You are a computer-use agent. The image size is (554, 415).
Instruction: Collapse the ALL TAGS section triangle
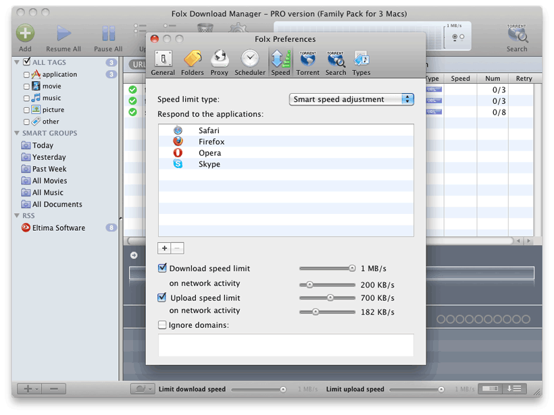click(x=17, y=62)
